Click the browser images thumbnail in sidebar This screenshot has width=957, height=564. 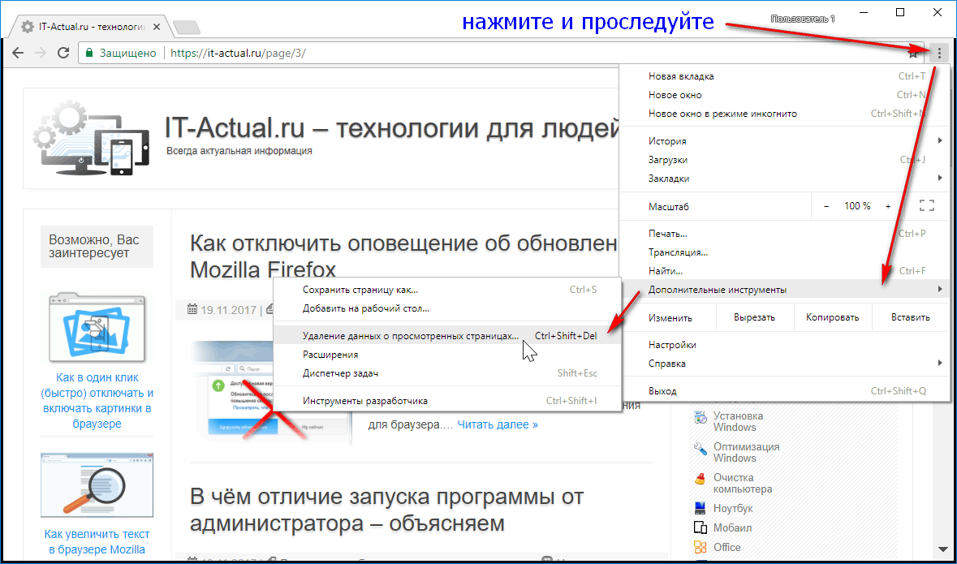[x=97, y=326]
